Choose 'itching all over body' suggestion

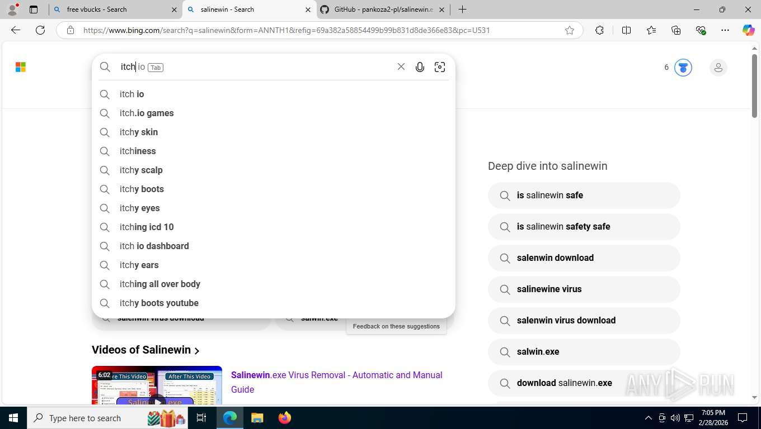[273, 284]
